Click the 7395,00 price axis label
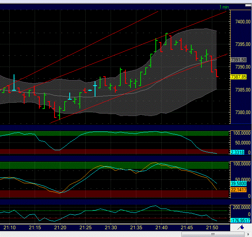The width and height of the screenshot is (252, 237). point(243,44)
